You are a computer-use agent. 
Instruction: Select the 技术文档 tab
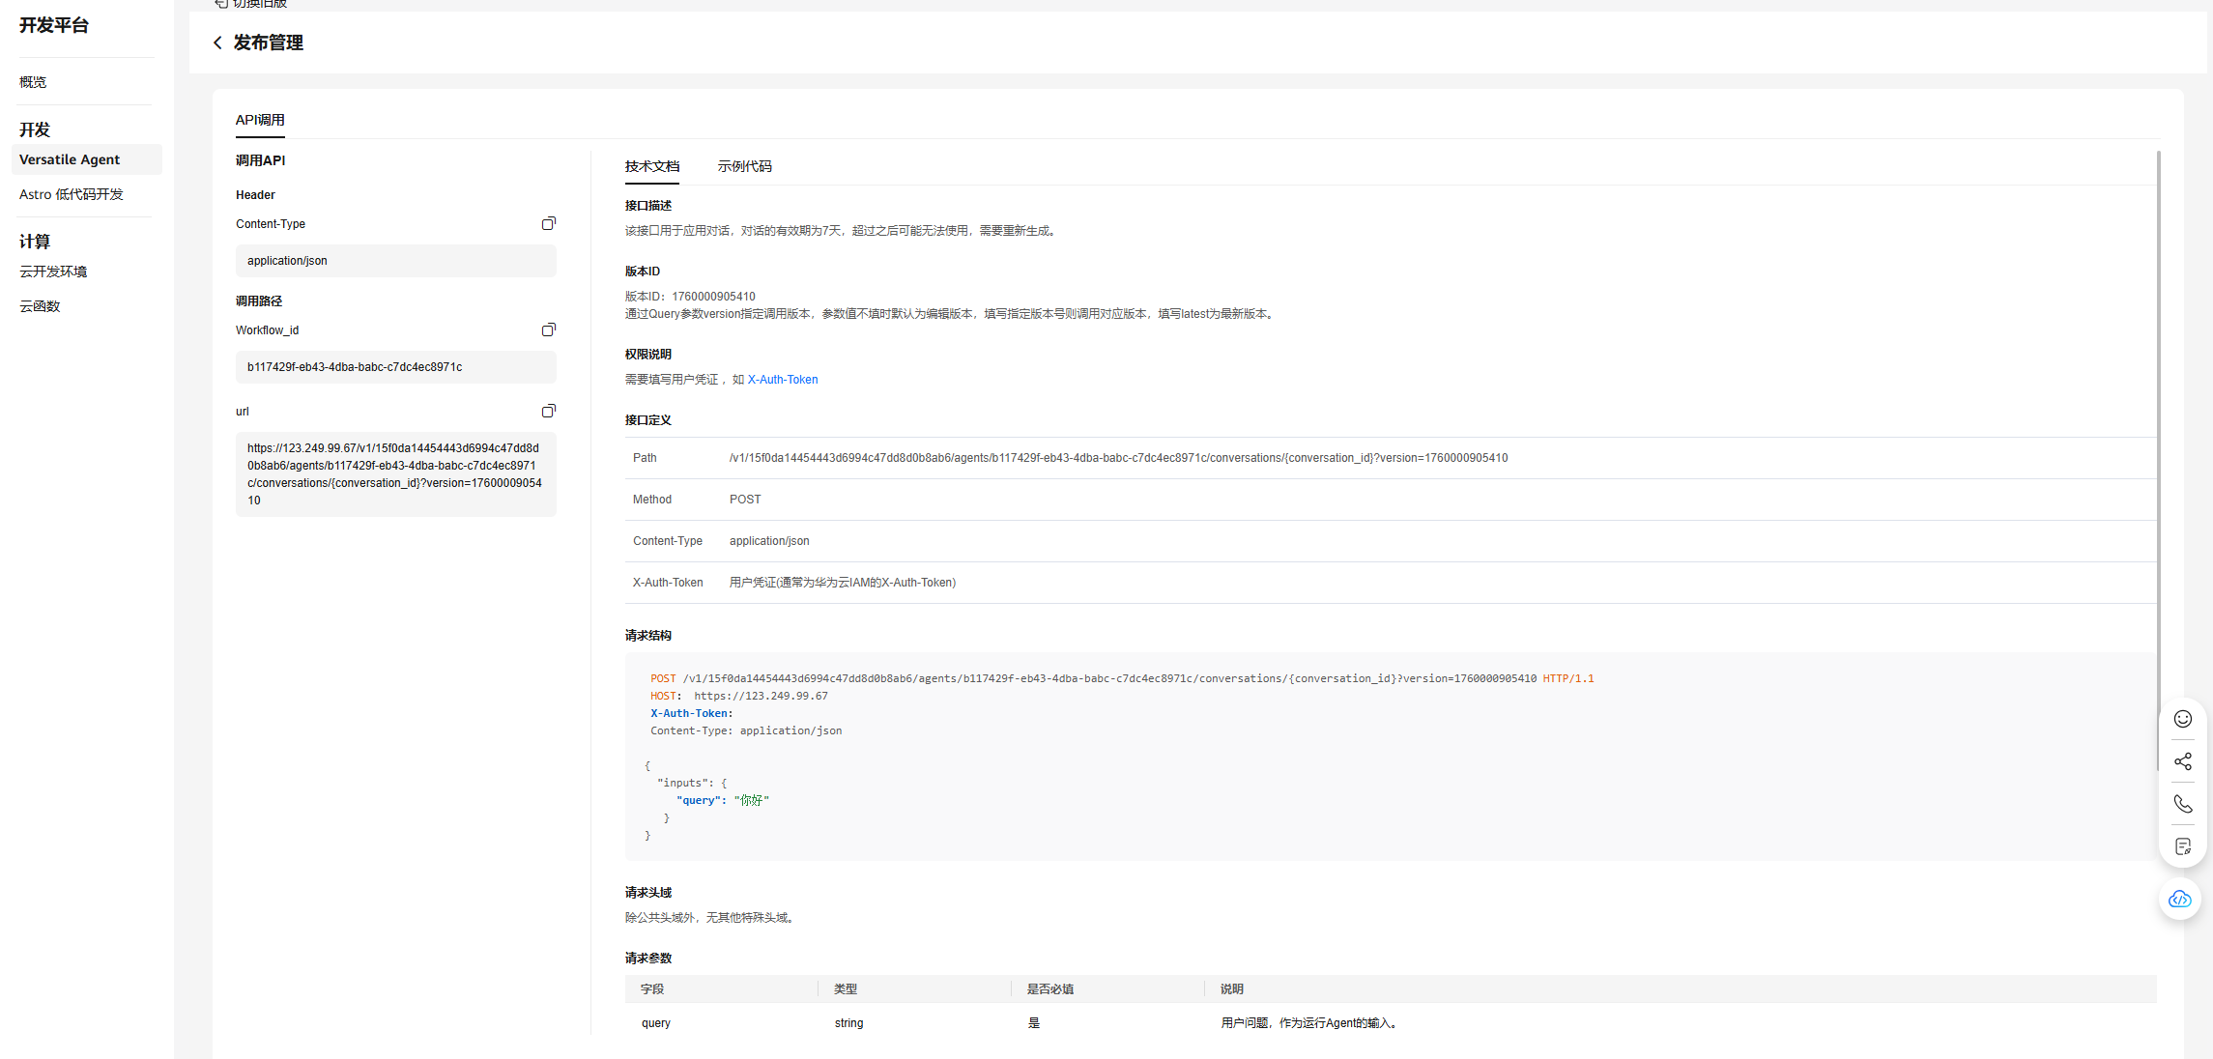click(x=652, y=166)
